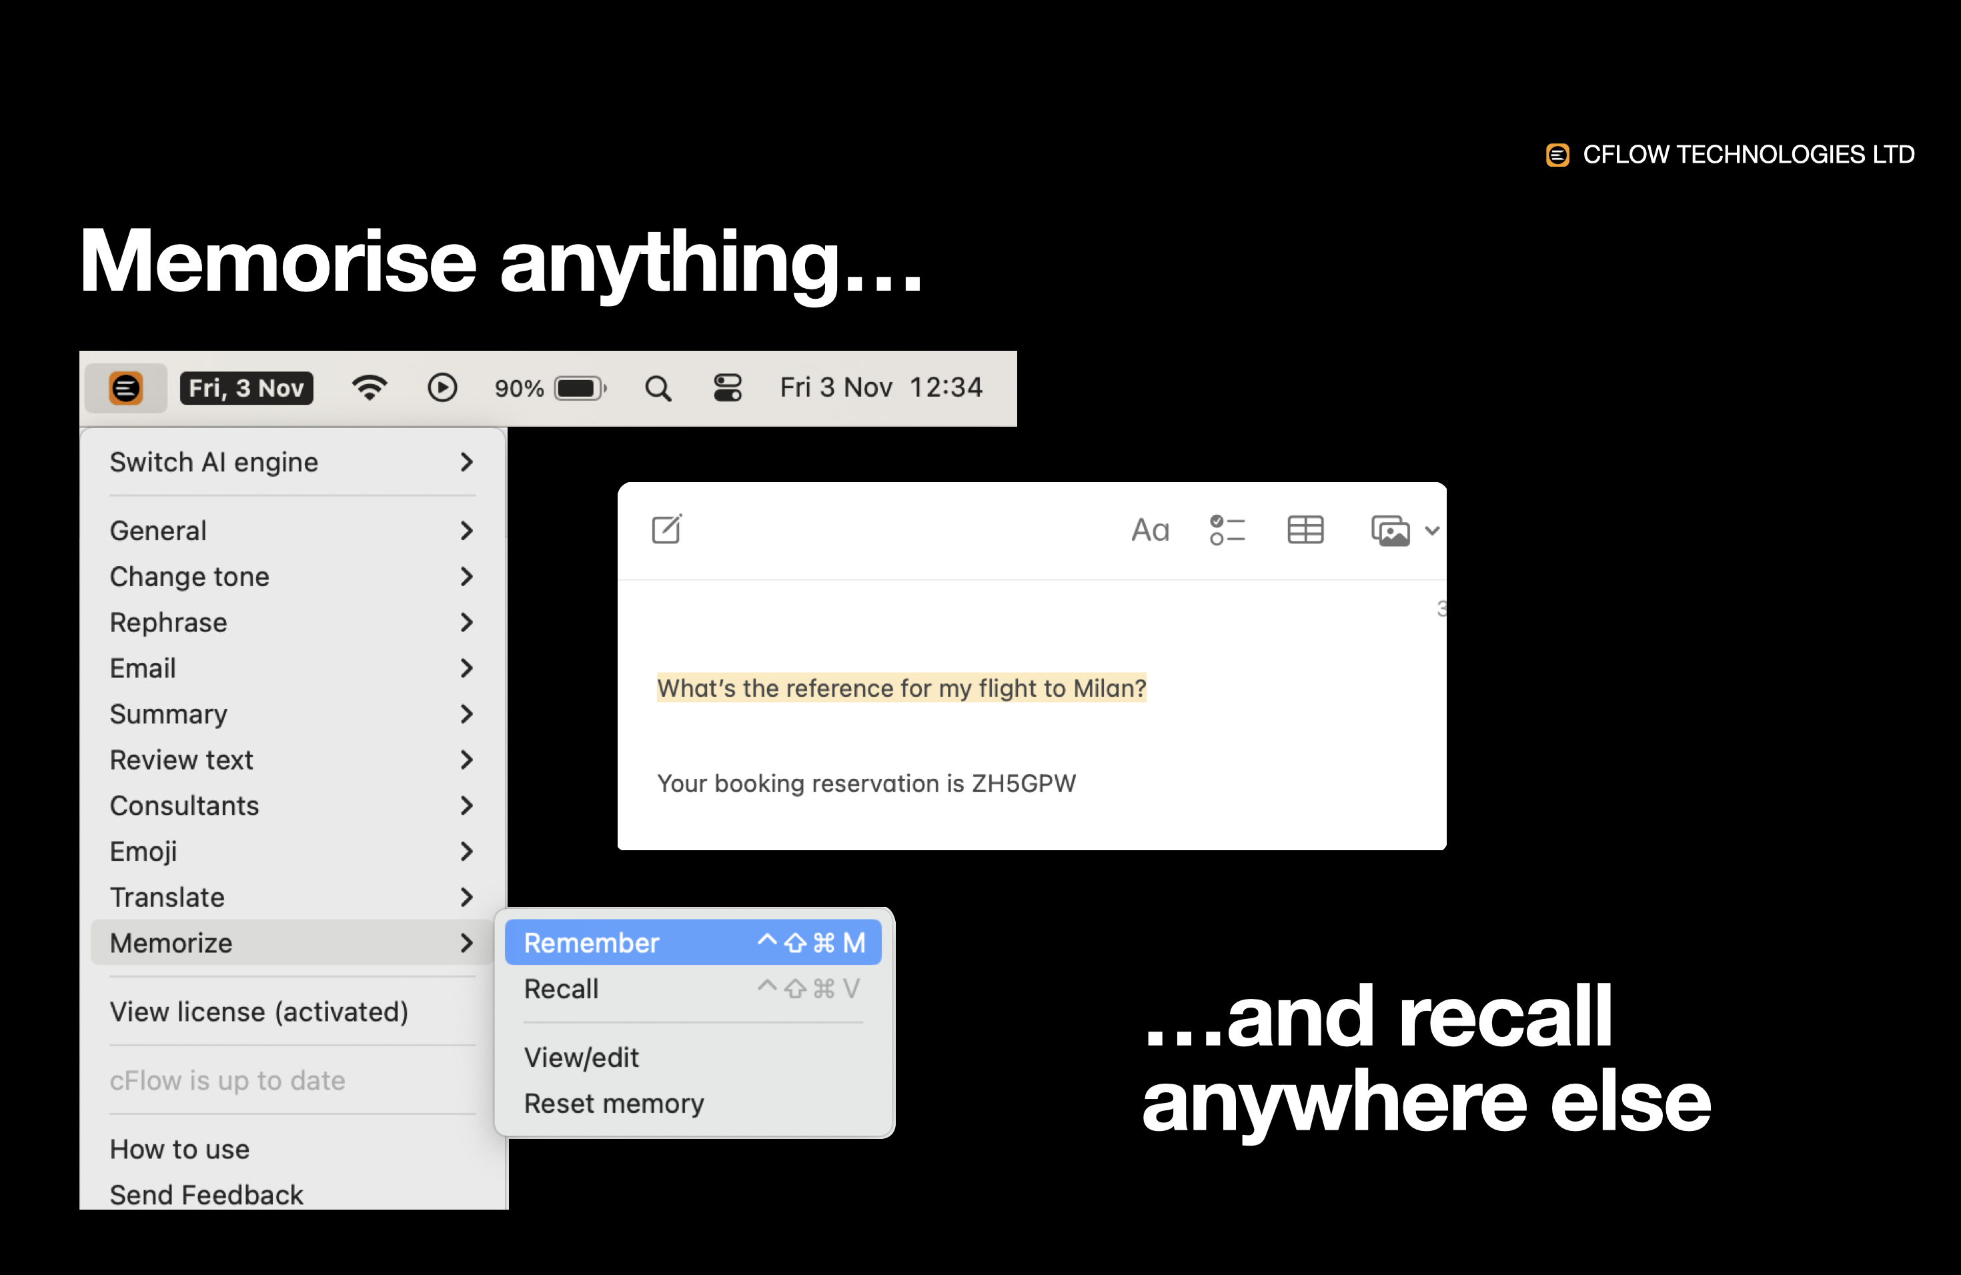This screenshot has height=1275, width=1961.
Task: Open the Aa text format icon
Action: pos(1150,530)
